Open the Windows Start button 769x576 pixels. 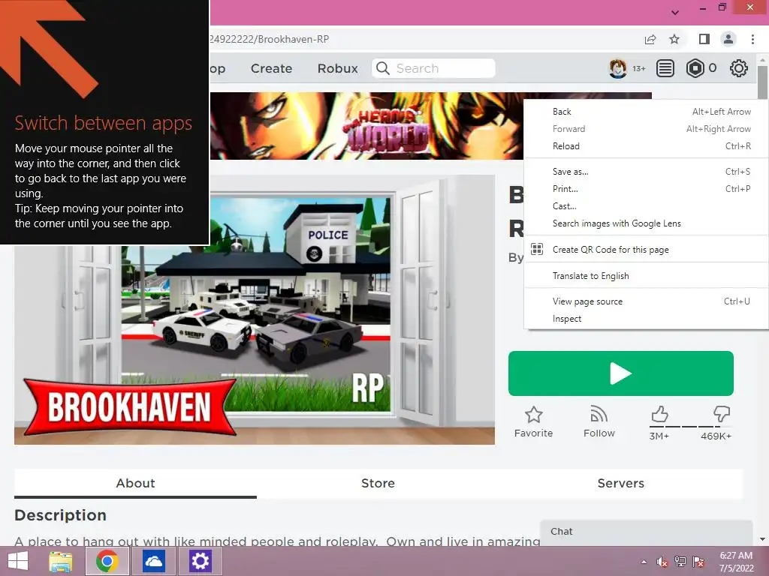point(18,561)
